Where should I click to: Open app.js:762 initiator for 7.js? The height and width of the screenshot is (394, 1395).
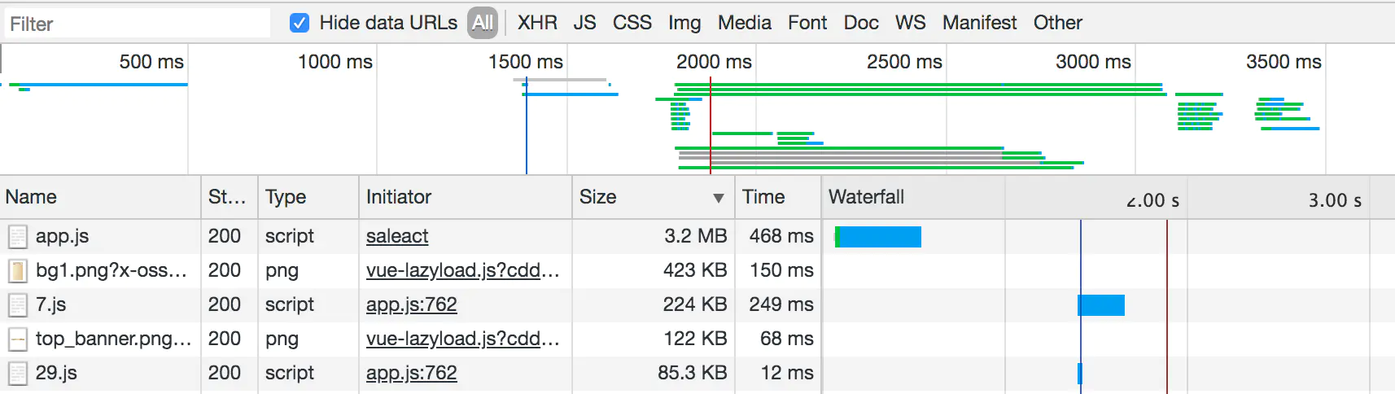[x=411, y=304]
